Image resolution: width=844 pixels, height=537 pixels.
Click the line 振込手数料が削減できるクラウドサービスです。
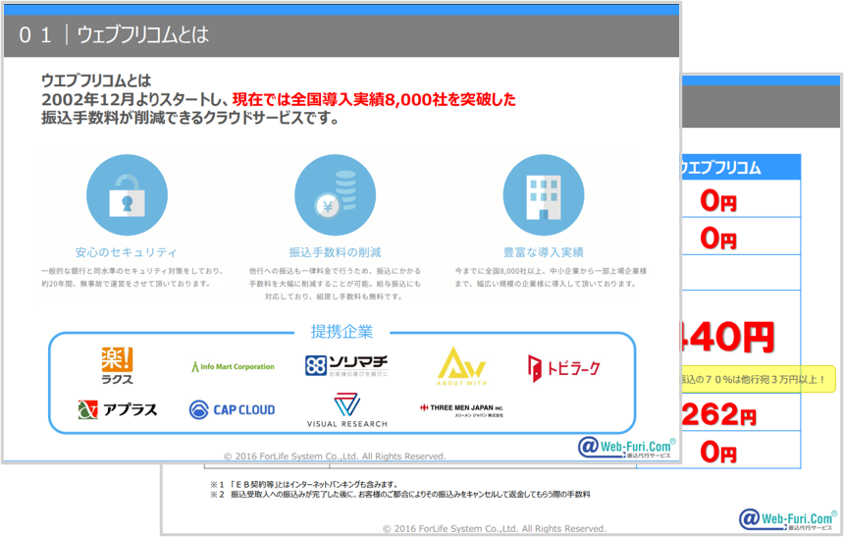tap(190, 118)
